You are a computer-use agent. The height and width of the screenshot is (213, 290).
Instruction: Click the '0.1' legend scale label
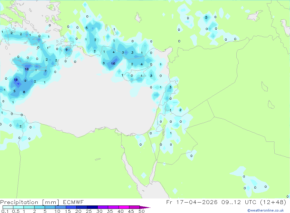pos(5,211)
